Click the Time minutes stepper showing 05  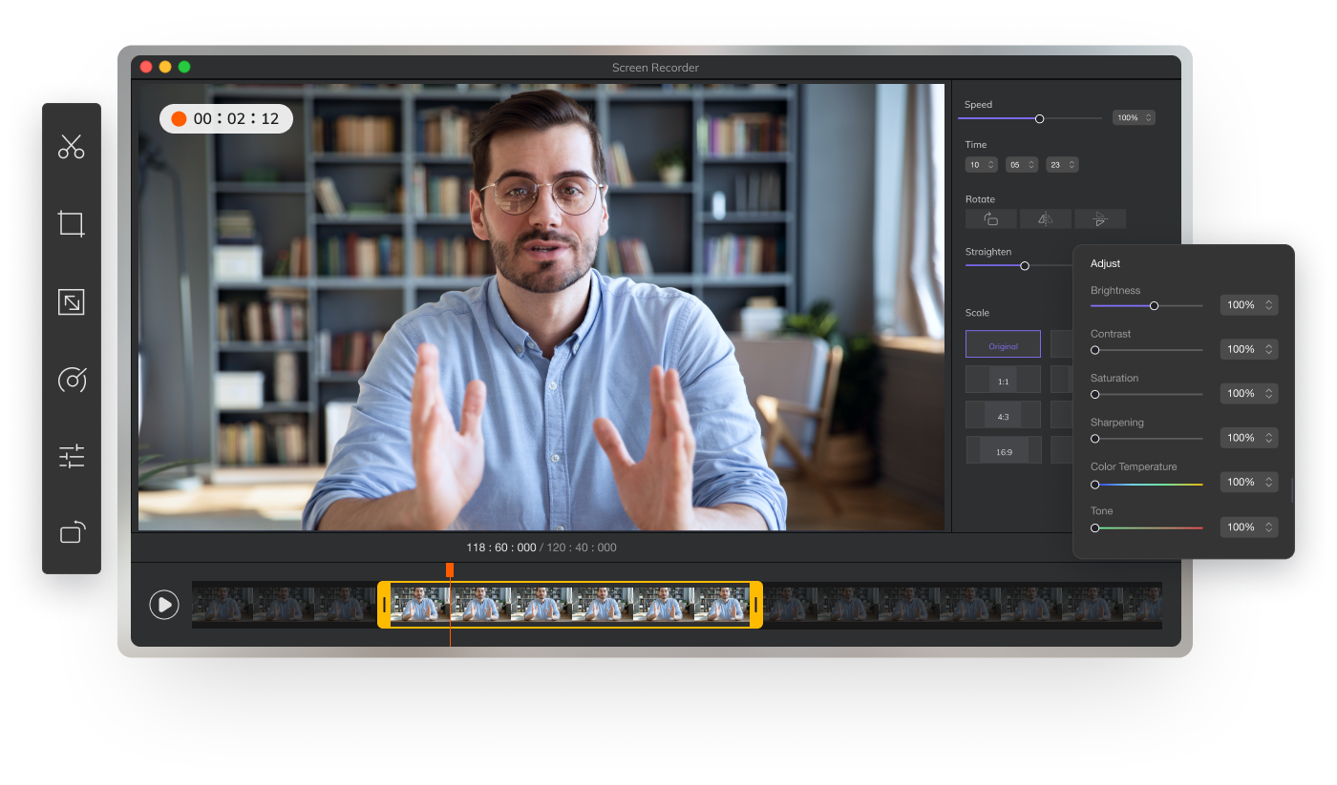[1022, 165]
